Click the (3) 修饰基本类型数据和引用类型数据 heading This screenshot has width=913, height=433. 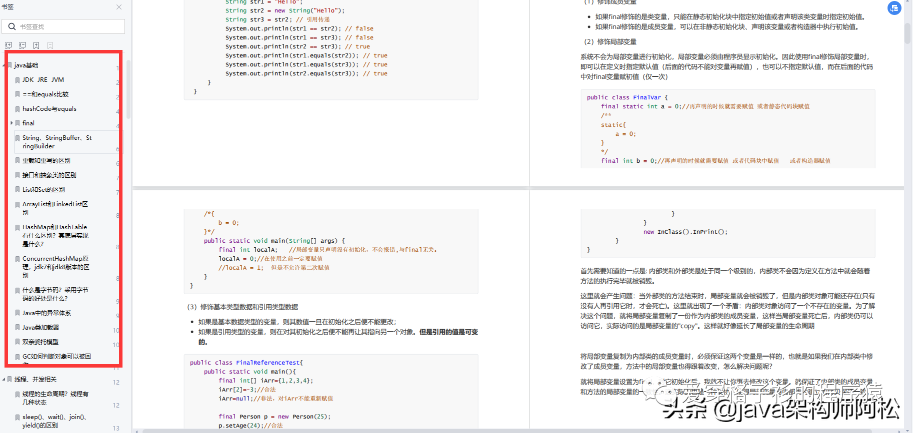[x=242, y=307]
